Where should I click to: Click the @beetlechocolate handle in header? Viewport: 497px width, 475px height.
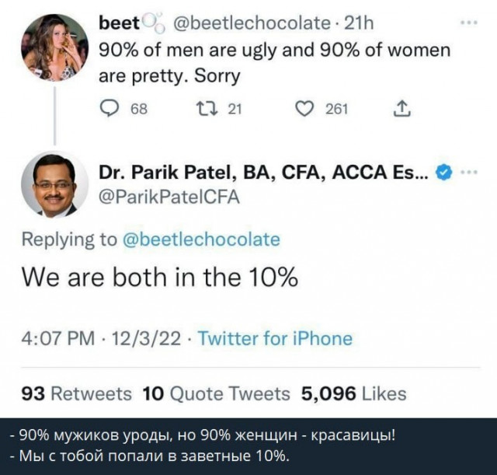point(252,23)
